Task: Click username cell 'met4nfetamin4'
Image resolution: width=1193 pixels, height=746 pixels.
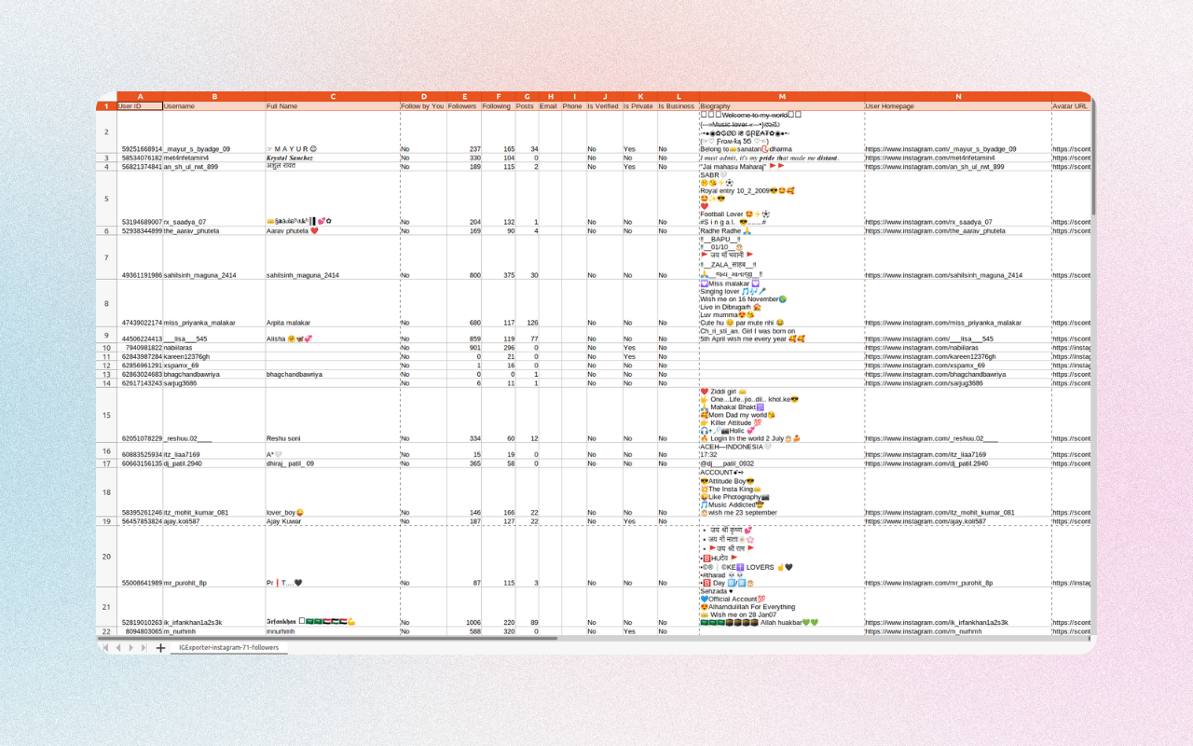Action: coord(214,159)
